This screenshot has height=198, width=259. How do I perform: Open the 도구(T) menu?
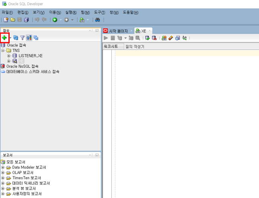pos(100,12)
